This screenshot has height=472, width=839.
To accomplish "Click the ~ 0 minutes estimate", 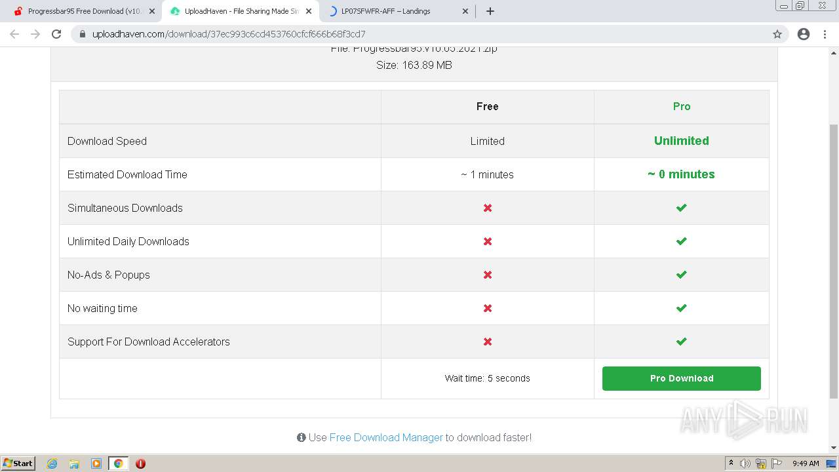I will point(682,174).
